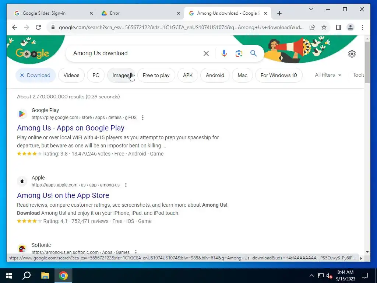
Task: Click the share page icon in address bar
Action: click(x=312, y=27)
